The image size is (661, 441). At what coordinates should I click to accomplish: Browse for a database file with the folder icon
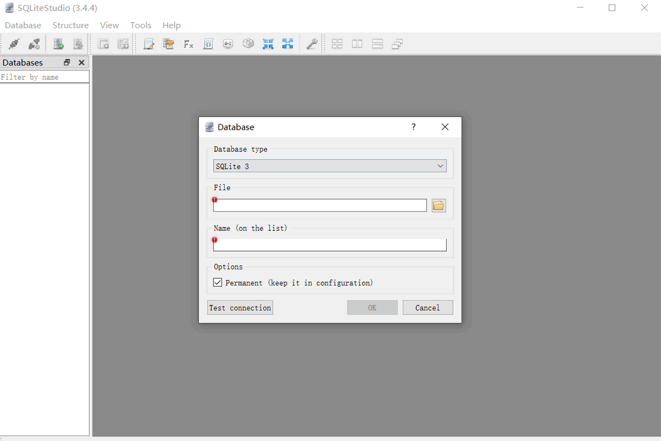click(438, 205)
